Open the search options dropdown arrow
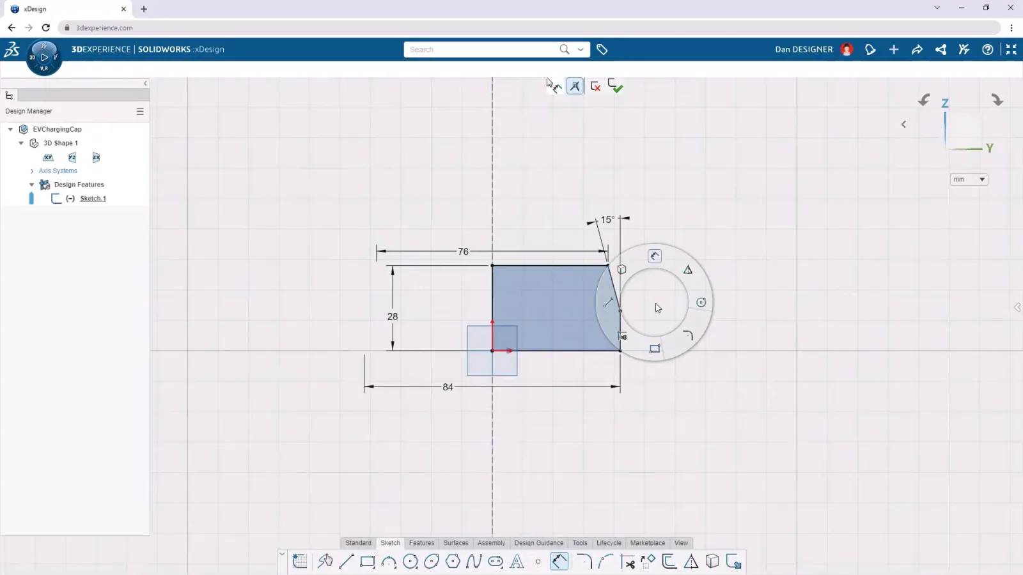Viewport: 1023px width, 575px height. coord(581,49)
